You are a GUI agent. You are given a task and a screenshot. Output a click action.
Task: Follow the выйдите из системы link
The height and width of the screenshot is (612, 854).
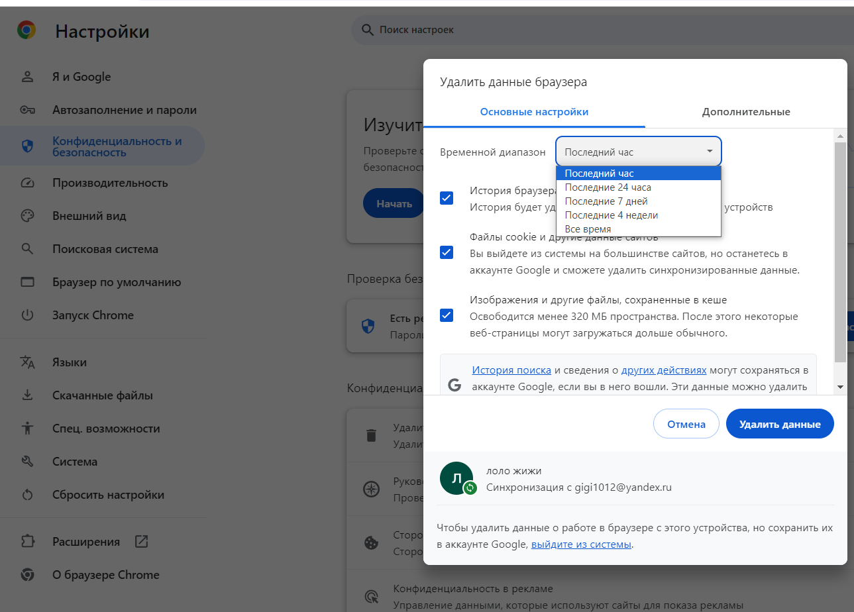[x=582, y=544]
